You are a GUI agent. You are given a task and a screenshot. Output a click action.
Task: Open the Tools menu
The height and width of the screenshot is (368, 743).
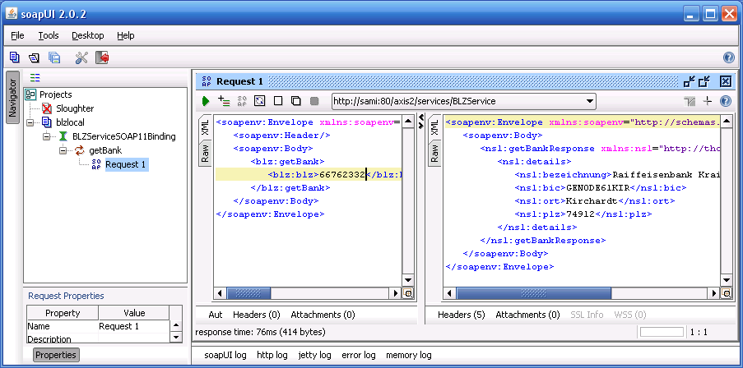tap(49, 35)
